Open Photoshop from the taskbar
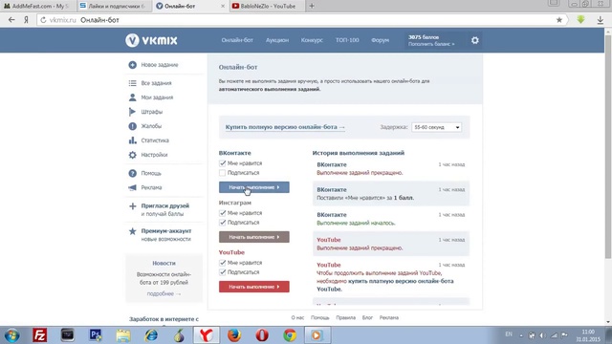612x344 pixels. [x=96, y=335]
